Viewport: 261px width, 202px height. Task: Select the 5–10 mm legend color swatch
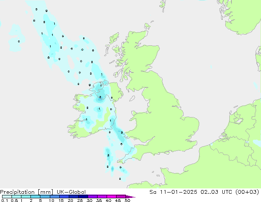pyautogui.click(x=45, y=197)
